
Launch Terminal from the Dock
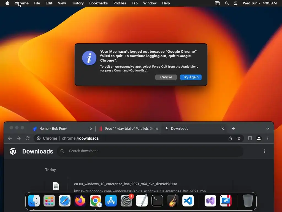click(157, 201)
